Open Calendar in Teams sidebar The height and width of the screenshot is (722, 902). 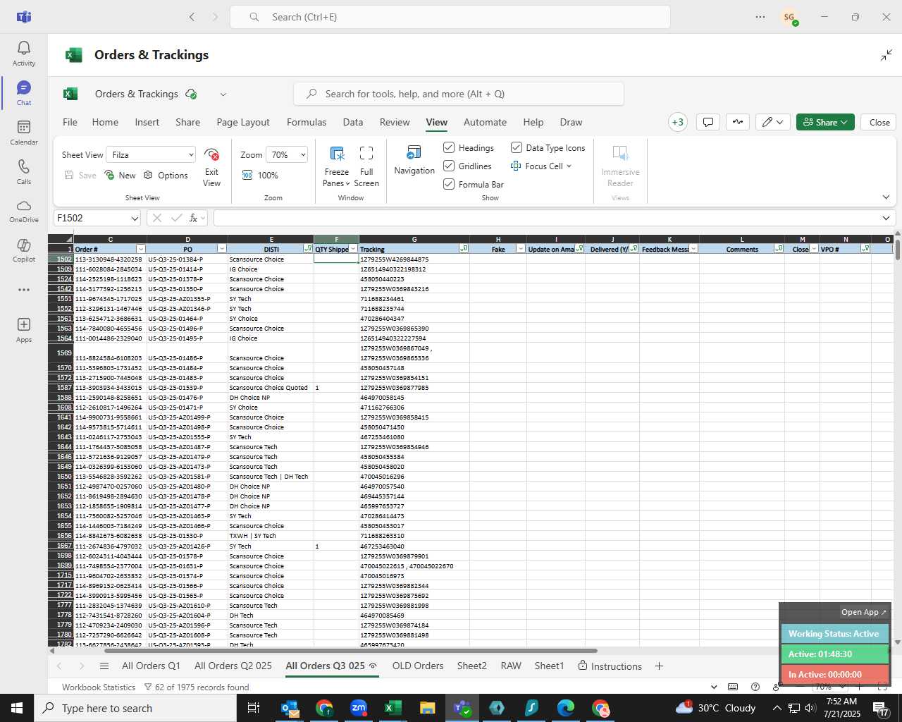pyautogui.click(x=23, y=133)
